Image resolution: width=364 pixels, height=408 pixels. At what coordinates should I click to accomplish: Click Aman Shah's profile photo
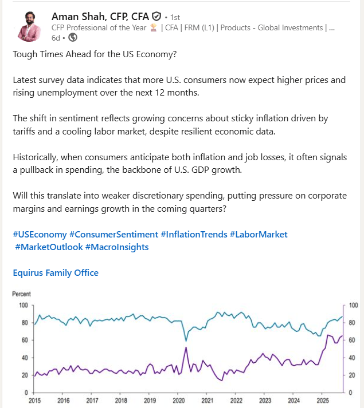click(x=29, y=26)
